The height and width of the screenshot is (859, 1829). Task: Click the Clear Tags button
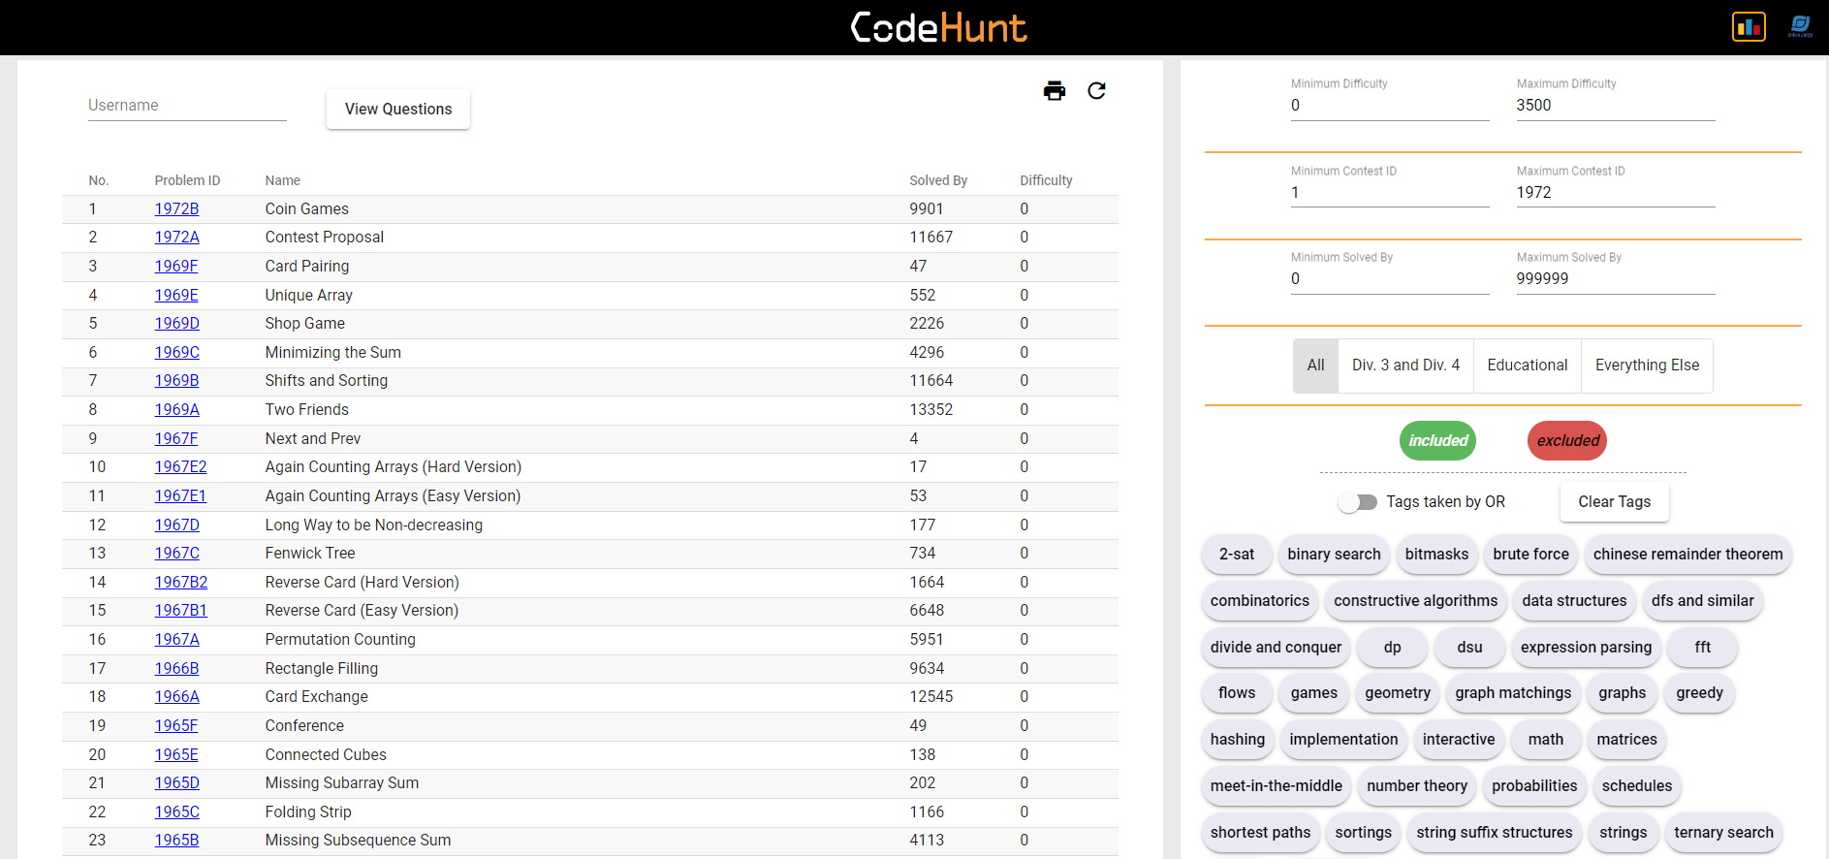pos(1614,502)
